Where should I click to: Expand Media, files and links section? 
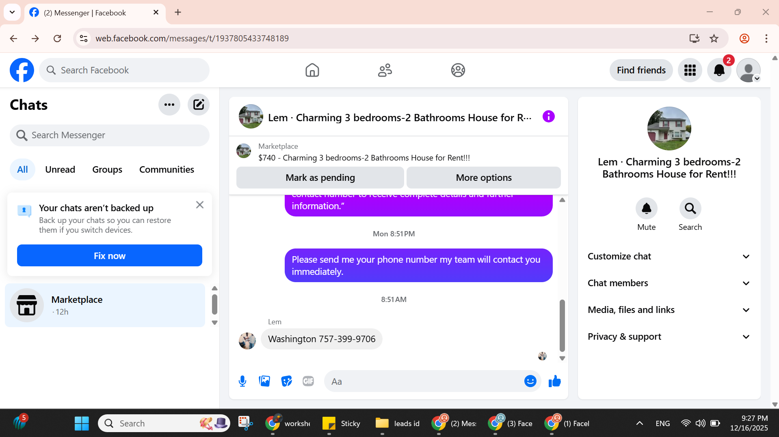(x=669, y=310)
